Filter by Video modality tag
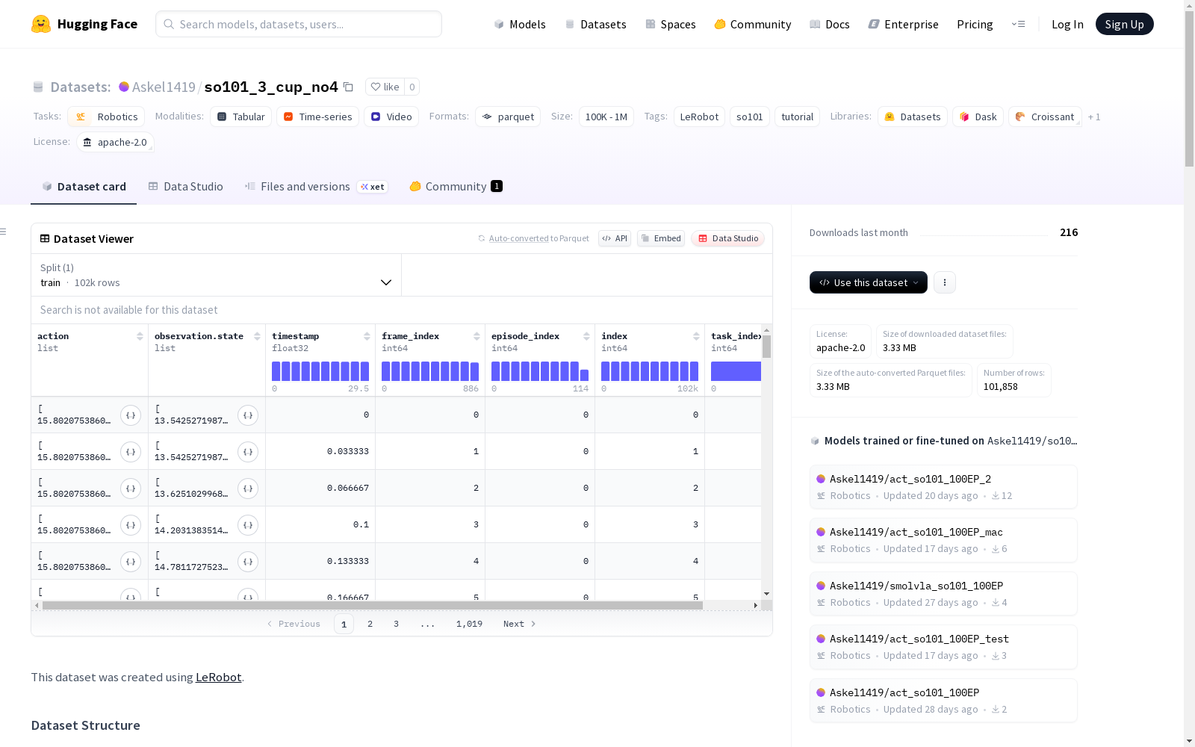 391,117
